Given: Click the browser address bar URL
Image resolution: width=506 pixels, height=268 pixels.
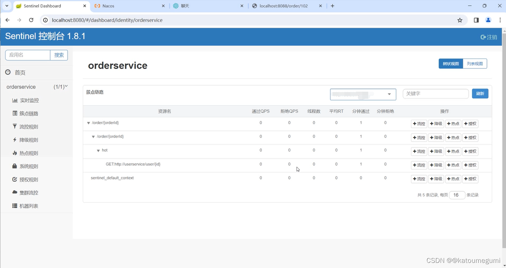Looking at the screenshot, I should [107, 20].
